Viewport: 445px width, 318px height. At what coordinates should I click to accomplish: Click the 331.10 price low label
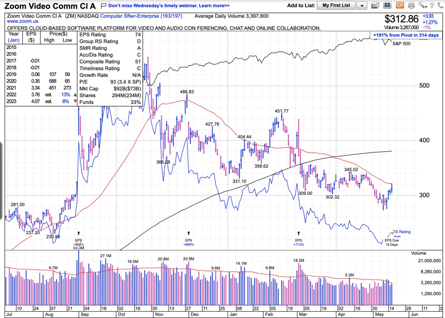point(239,181)
